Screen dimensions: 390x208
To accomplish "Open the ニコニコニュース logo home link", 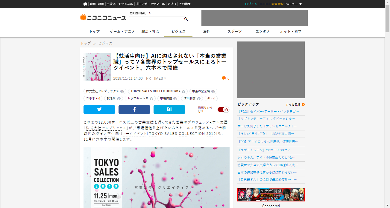I will pos(103,18).
